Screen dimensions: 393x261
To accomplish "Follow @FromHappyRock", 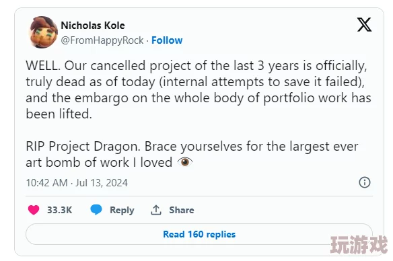I will click(167, 40).
